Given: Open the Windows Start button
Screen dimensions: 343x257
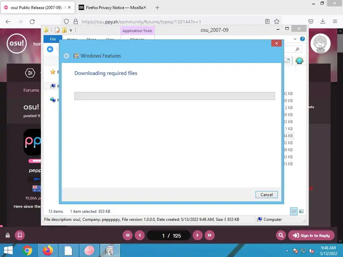Looking at the screenshot, I should click(x=8, y=250).
